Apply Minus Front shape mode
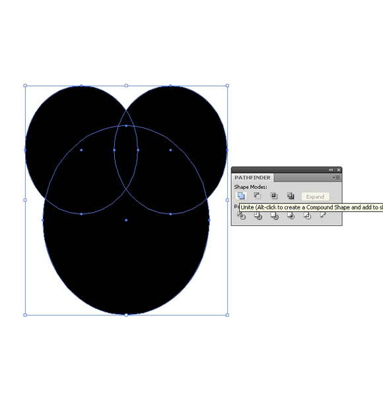The width and height of the screenshot is (383, 396). coord(257,196)
